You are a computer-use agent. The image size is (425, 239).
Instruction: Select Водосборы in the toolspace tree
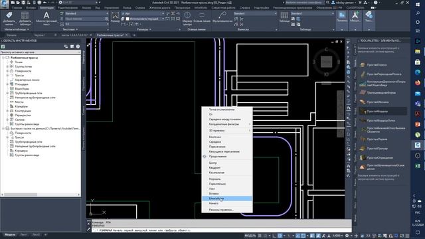pyautogui.click(x=22, y=88)
